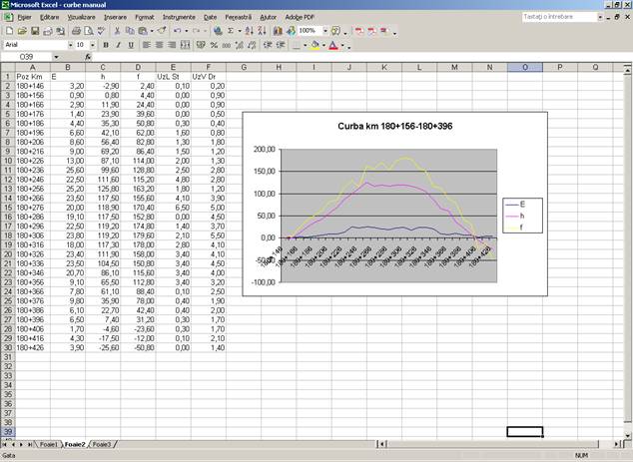This screenshot has height=462, width=633.
Task: Toggle Italic formatting
Action: pyautogui.click(x=117, y=46)
